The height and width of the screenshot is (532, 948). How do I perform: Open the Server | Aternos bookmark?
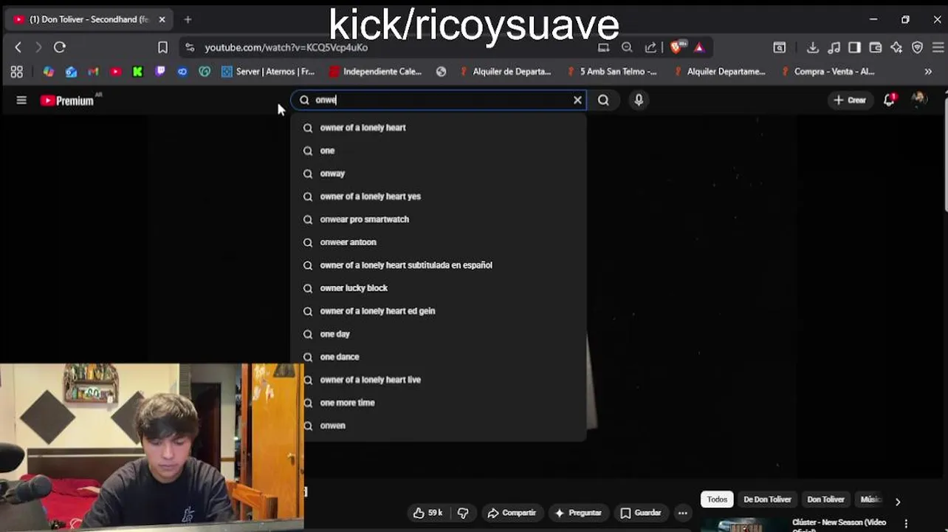coord(268,72)
